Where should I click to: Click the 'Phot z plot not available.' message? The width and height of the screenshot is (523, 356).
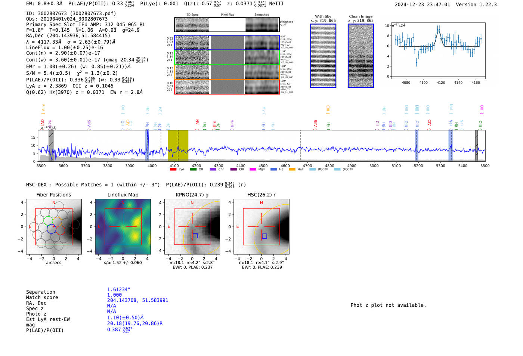pyautogui.click(x=389, y=305)
